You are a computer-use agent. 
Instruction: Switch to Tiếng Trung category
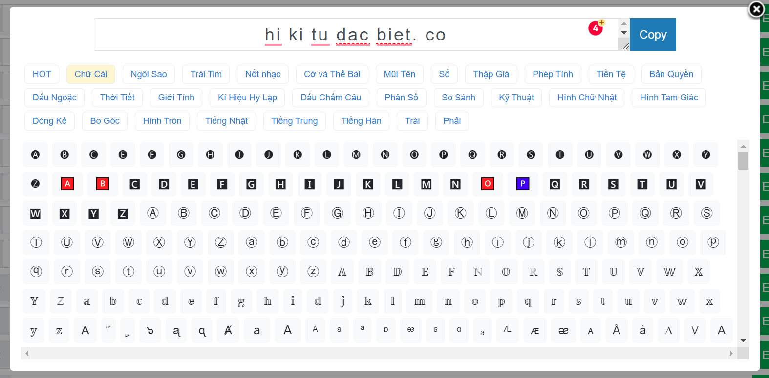point(295,121)
